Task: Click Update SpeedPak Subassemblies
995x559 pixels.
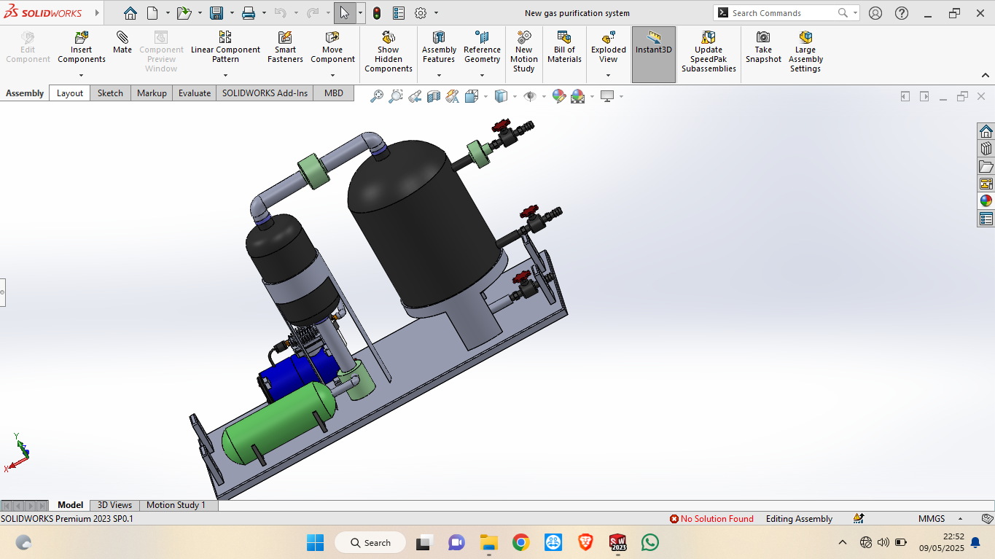Action: pos(709,52)
